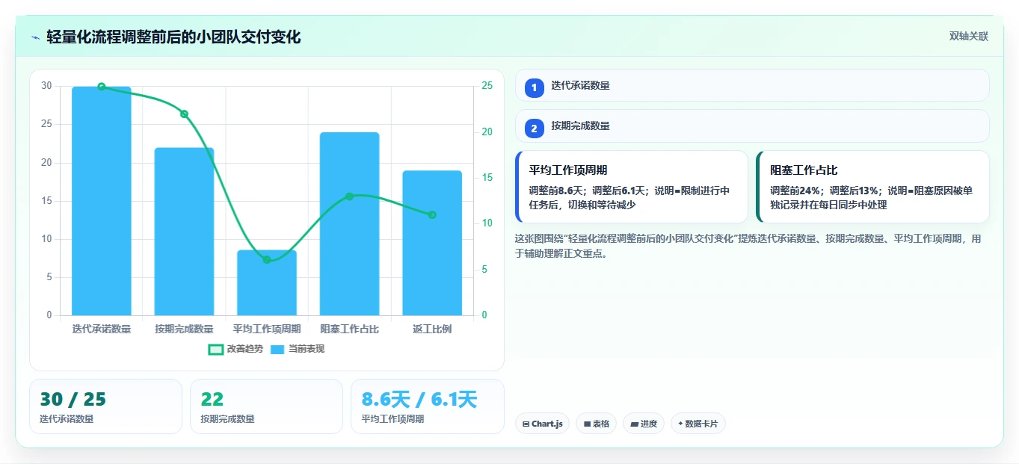Toggle the 当前表现 legend entry

[x=297, y=349]
